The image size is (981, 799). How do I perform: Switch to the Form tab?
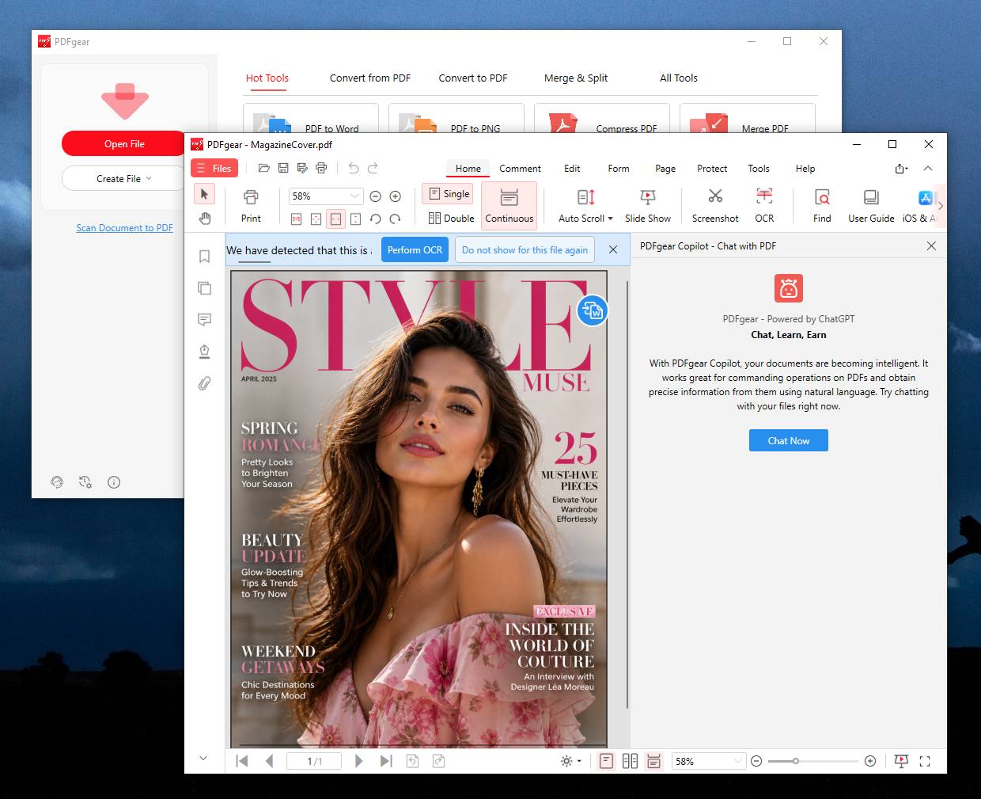pyautogui.click(x=619, y=169)
